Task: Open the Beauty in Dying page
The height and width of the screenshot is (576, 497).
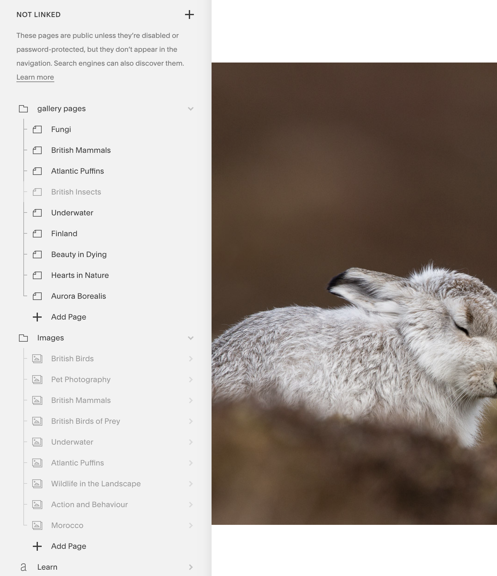Action: [79, 255]
